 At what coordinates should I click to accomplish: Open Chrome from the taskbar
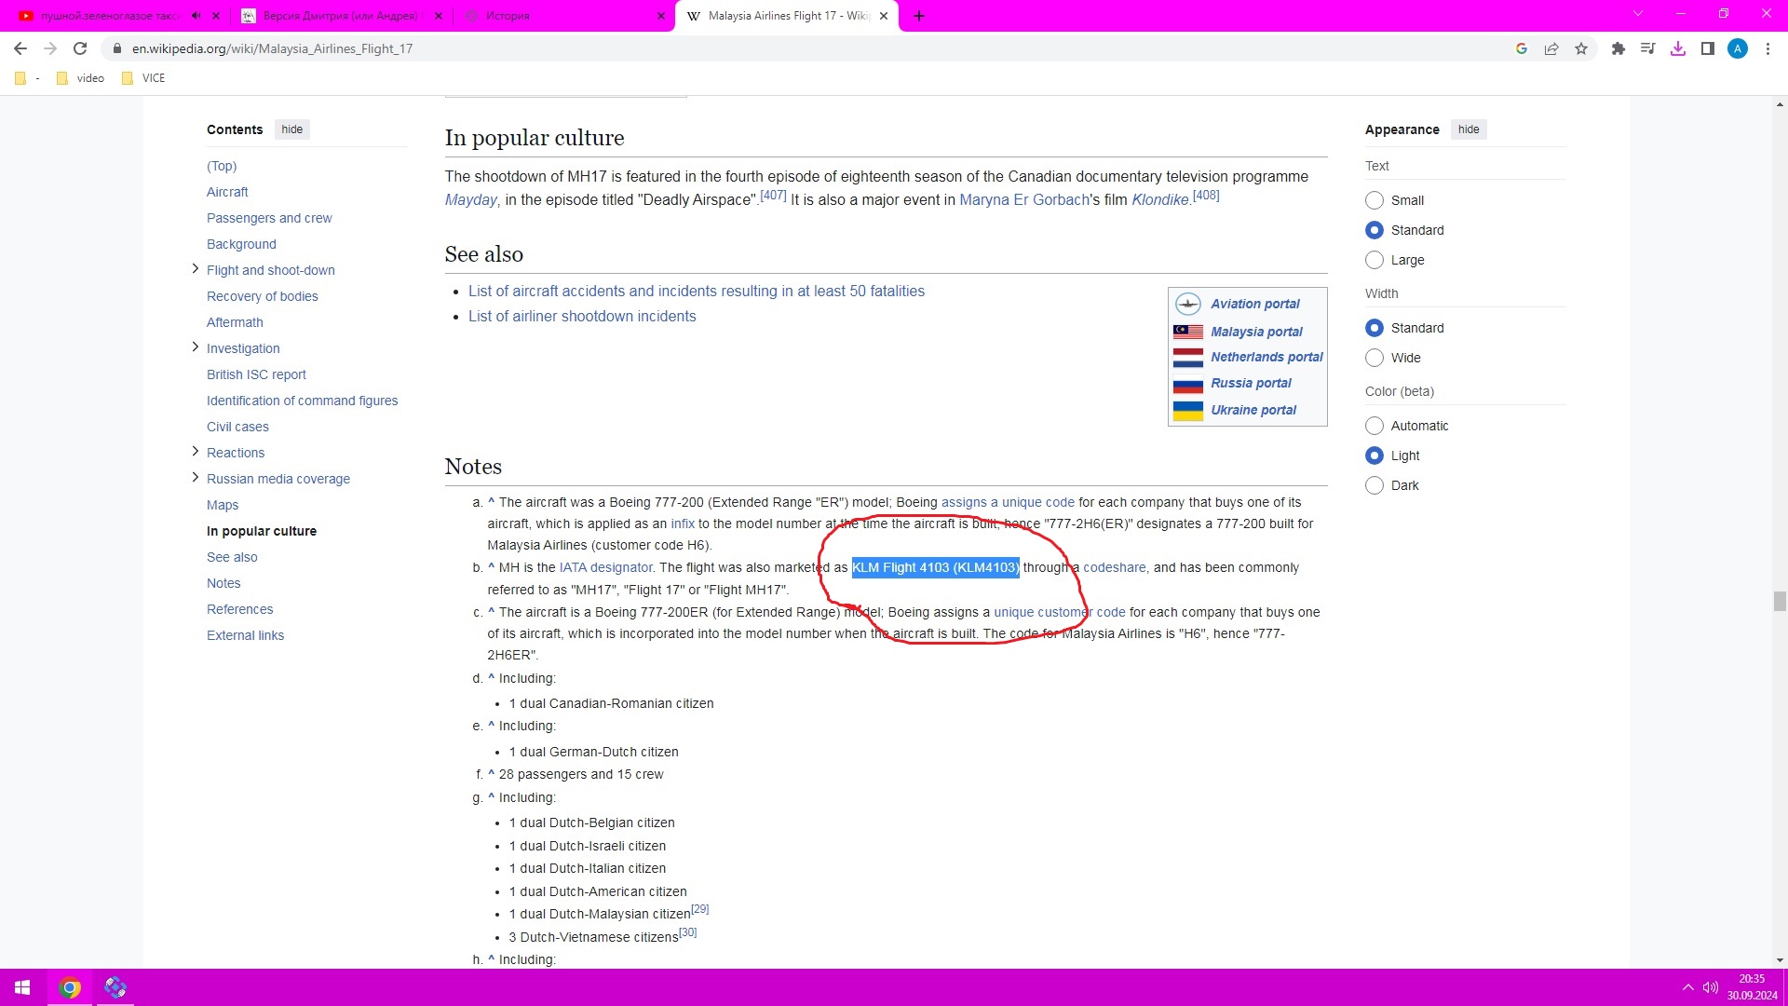(x=70, y=987)
